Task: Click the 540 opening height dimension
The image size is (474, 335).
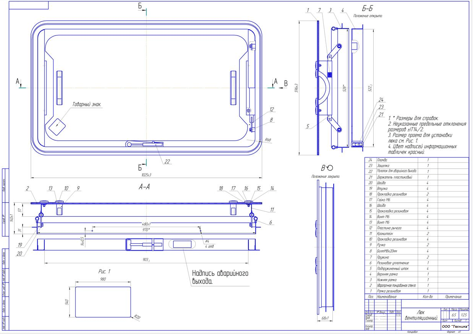Action: (x=67, y=302)
